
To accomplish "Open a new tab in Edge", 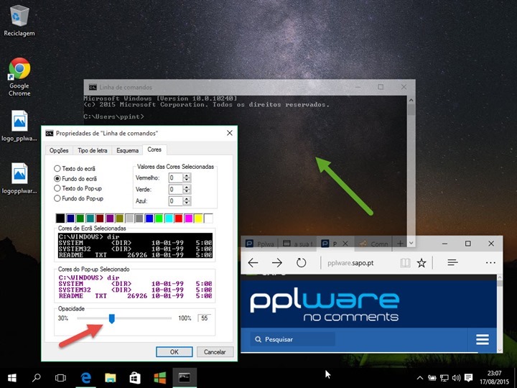I will point(400,244).
